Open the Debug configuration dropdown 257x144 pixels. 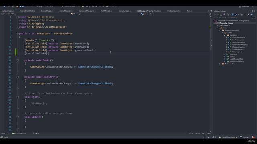tap(41, 6)
